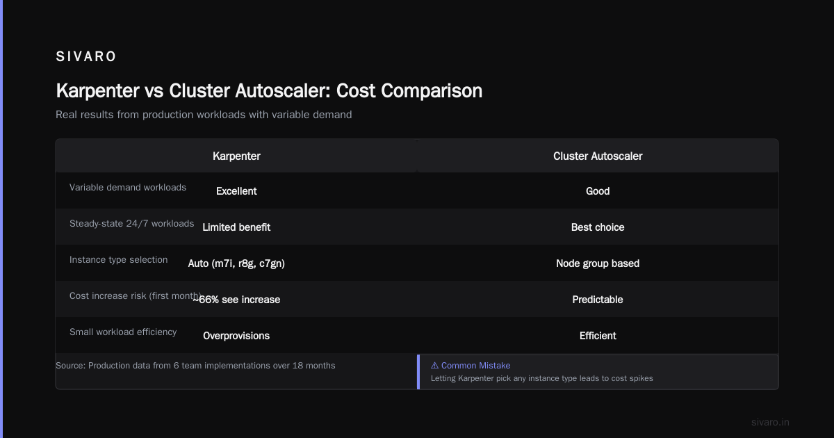
Task: Click the 'Node group based' cell
Action: [598, 263]
